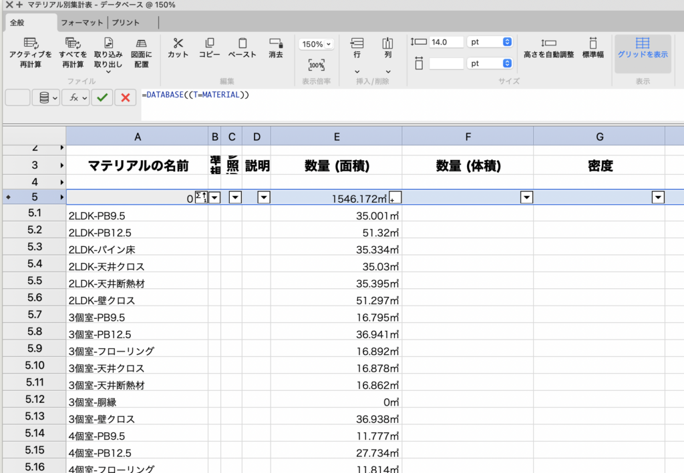Click the row height field showing 14.0
684x473 pixels.
coord(446,41)
